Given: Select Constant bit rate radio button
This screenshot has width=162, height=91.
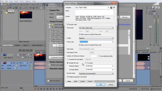Looking at the screenshot, I should (x=68, y=59).
